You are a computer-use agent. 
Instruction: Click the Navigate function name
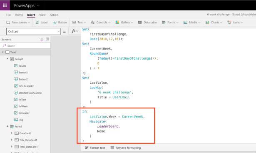[x=97, y=121]
